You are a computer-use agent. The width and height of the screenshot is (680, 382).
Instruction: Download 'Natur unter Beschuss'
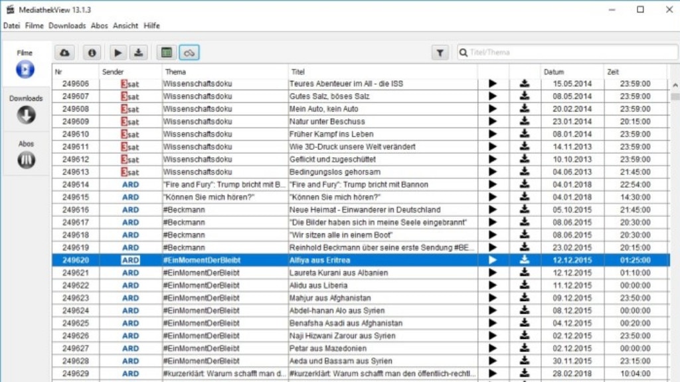click(525, 121)
